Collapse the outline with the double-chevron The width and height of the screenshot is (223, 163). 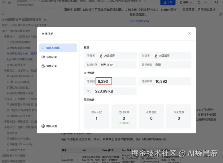[3, 14]
